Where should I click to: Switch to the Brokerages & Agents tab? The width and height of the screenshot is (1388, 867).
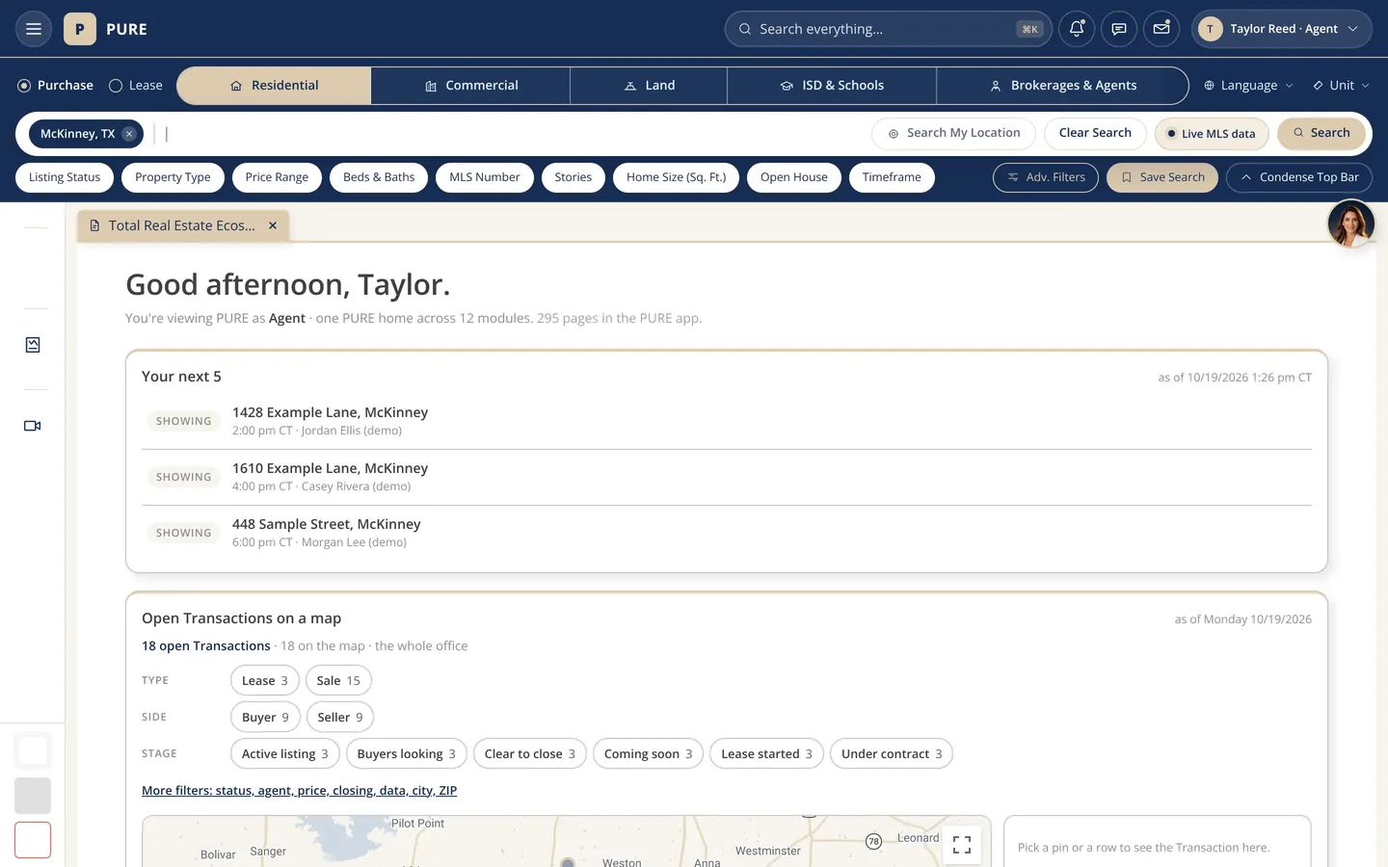click(1062, 86)
